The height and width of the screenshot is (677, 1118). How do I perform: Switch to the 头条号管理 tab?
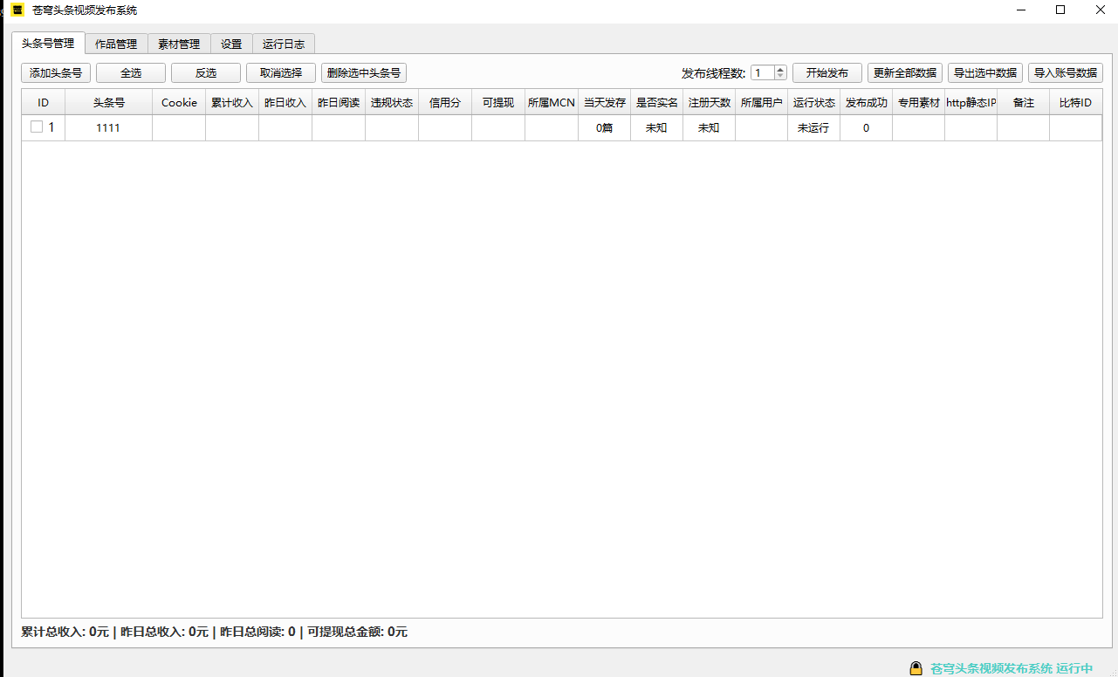click(x=48, y=44)
